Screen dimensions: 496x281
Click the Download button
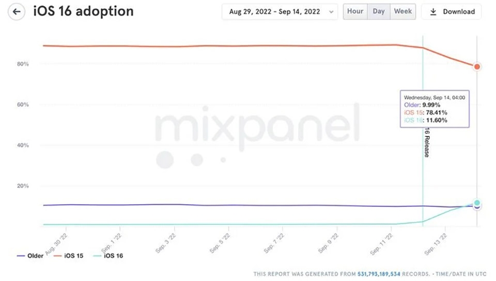tap(452, 12)
